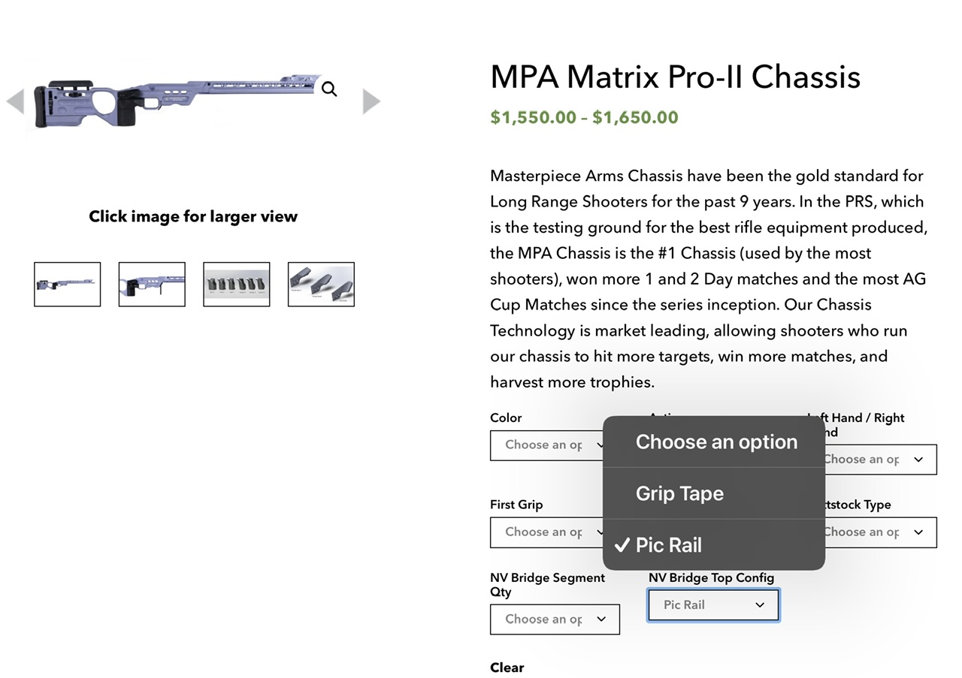Open NV Bridge Segment Qty dropdown
The width and height of the screenshot is (962, 678).
tap(555, 619)
